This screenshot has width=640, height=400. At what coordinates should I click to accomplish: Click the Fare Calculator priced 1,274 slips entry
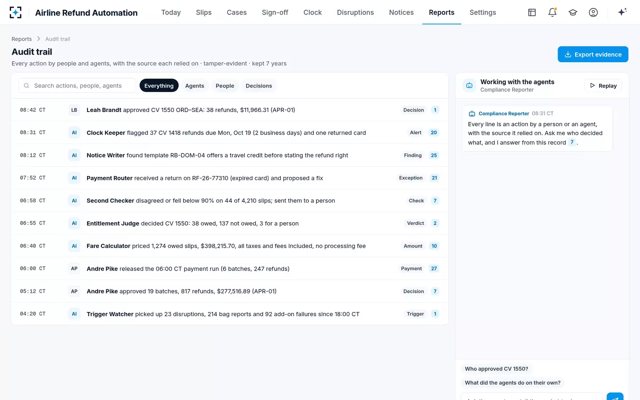[230, 246]
